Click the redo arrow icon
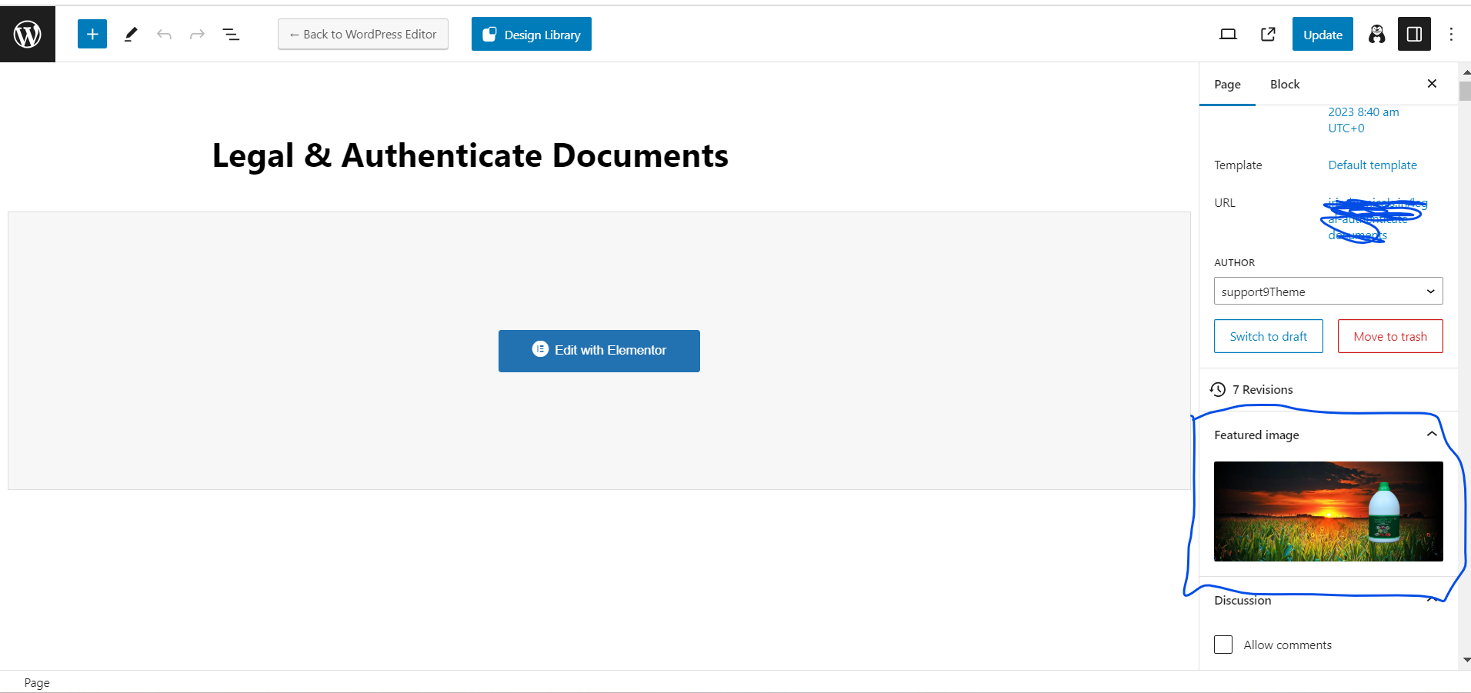 pyautogui.click(x=197, y=34)
